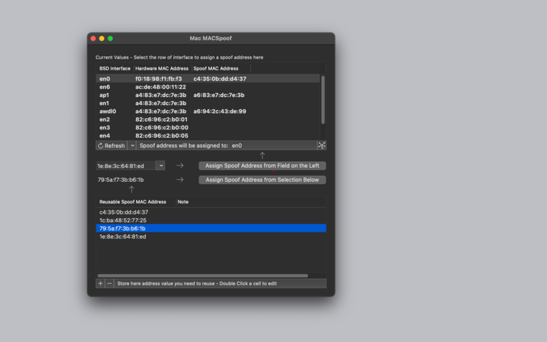Image resolution: width=547 pixels, height=342 pixels.
Task: Select the en0 interface row
Action: click(x=208, y=79)
